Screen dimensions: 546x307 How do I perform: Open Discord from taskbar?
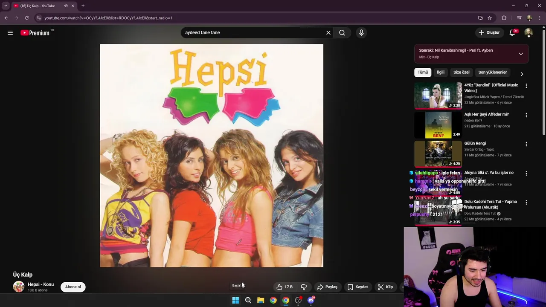point(311,300)
